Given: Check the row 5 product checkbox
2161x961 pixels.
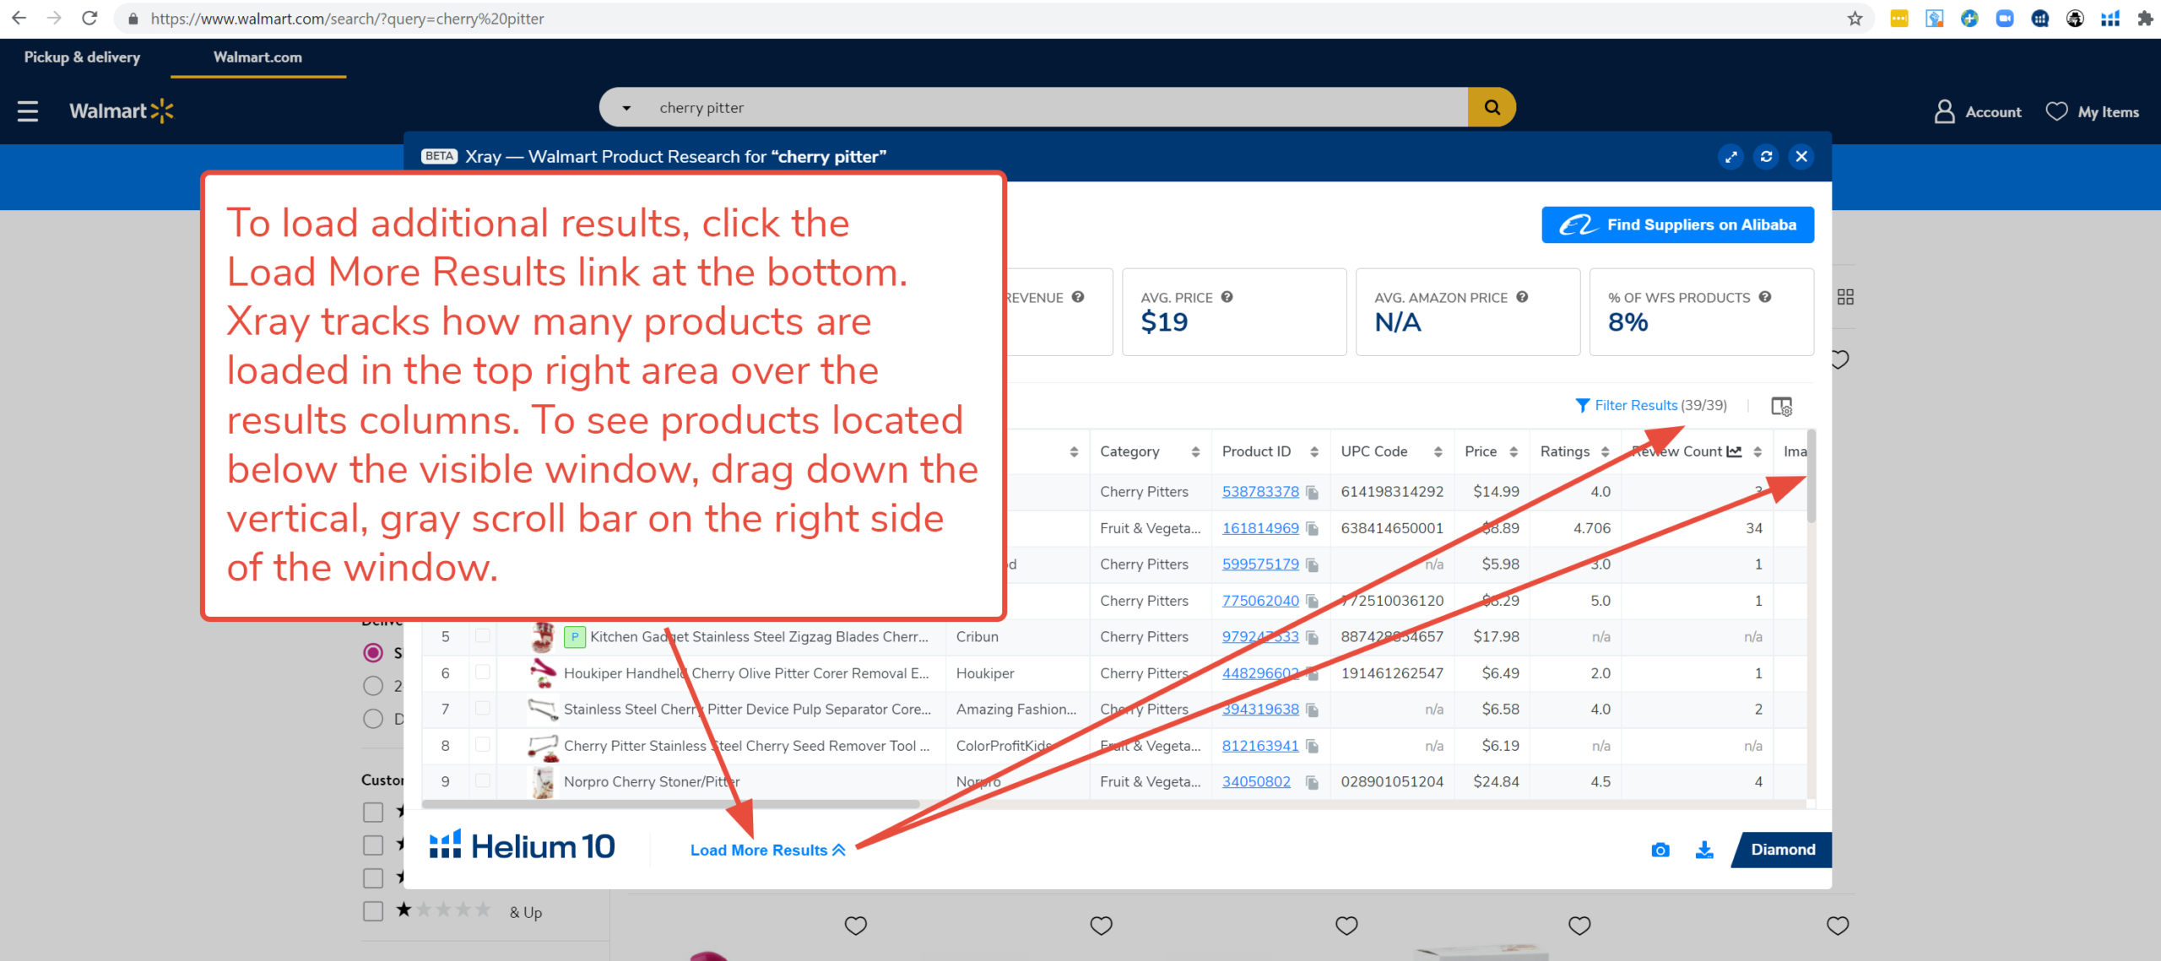Looking at the screenshot, I should click(x=483, y=637).
